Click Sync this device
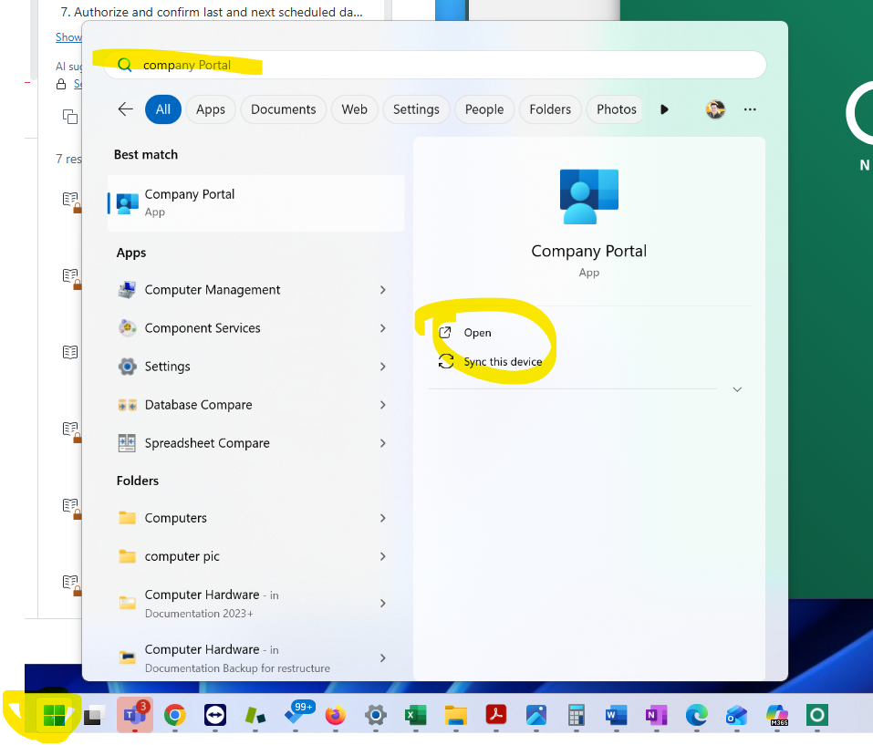Viewport: 873px width, 745px height. (x=503, y=362)
